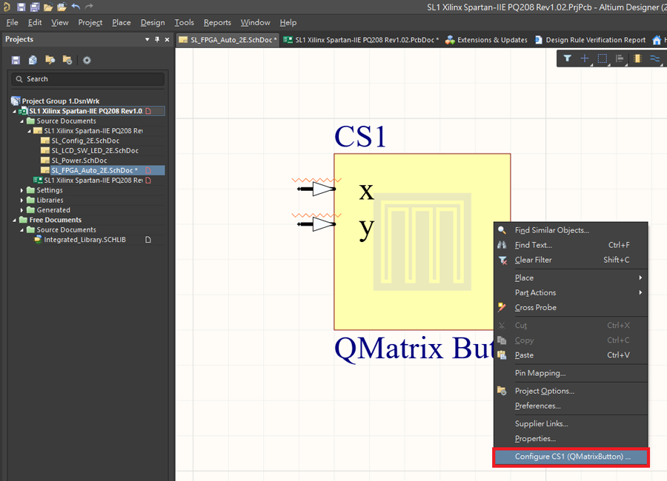Click the save icon in the Projects panel
667x481 pixels.
16,60
